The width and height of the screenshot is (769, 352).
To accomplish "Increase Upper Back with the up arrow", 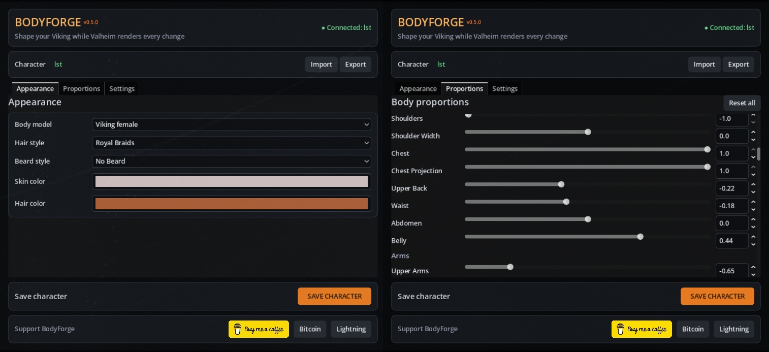I will (x=753, y=185).
